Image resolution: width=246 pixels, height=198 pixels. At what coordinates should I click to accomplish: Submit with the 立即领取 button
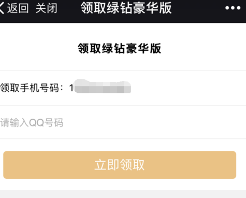120,165
